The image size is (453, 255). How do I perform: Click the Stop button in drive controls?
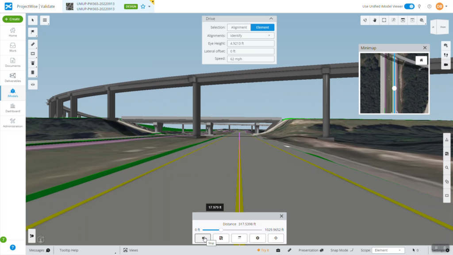(x=203, y=238)
